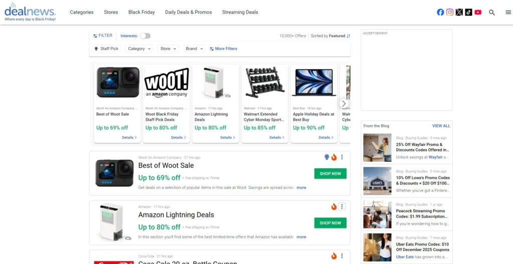Screen dimensions: 513x264
Task: Expand the Category filter dropdown
Action: pos(139,49)
